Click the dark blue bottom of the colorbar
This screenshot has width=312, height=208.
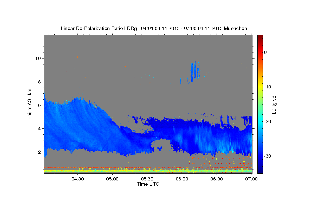260,170
